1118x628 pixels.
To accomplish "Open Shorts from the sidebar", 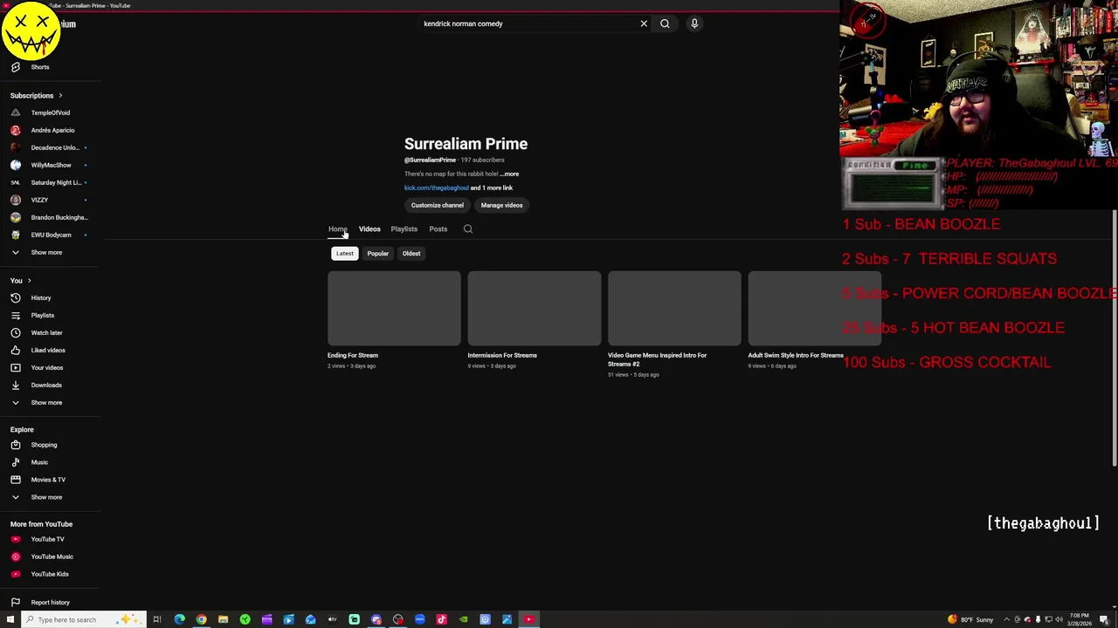I will (40, 67).
